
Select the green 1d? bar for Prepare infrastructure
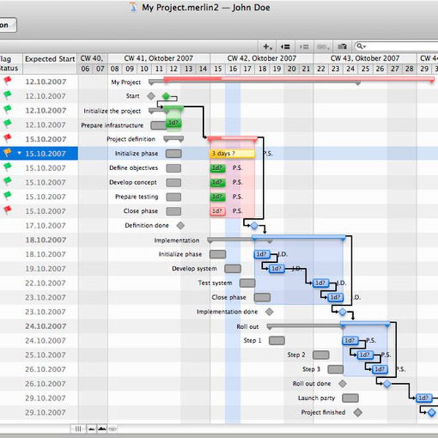pyautogui.click(x=173, y=123)
